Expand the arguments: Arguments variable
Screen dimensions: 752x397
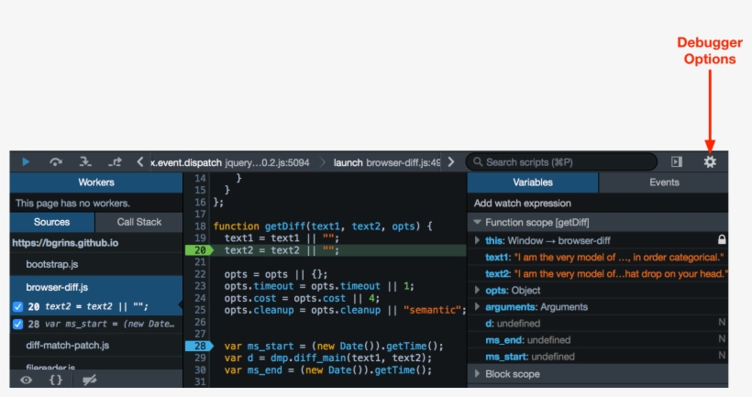[x=477, y=306]
